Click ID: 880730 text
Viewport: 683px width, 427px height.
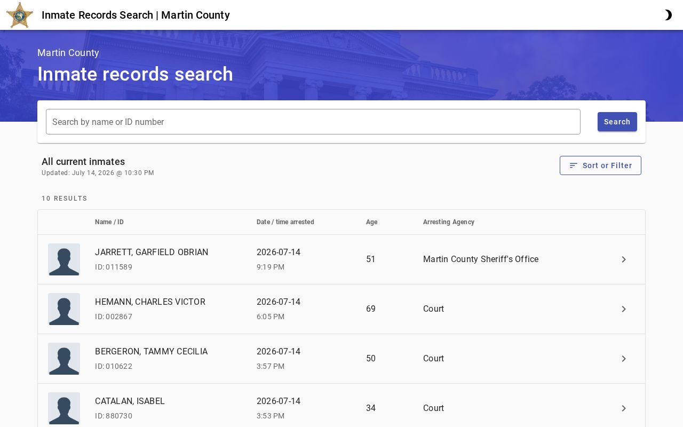[114, 416]
